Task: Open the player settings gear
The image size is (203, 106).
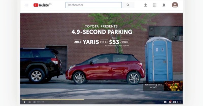Action: (170, 102)
